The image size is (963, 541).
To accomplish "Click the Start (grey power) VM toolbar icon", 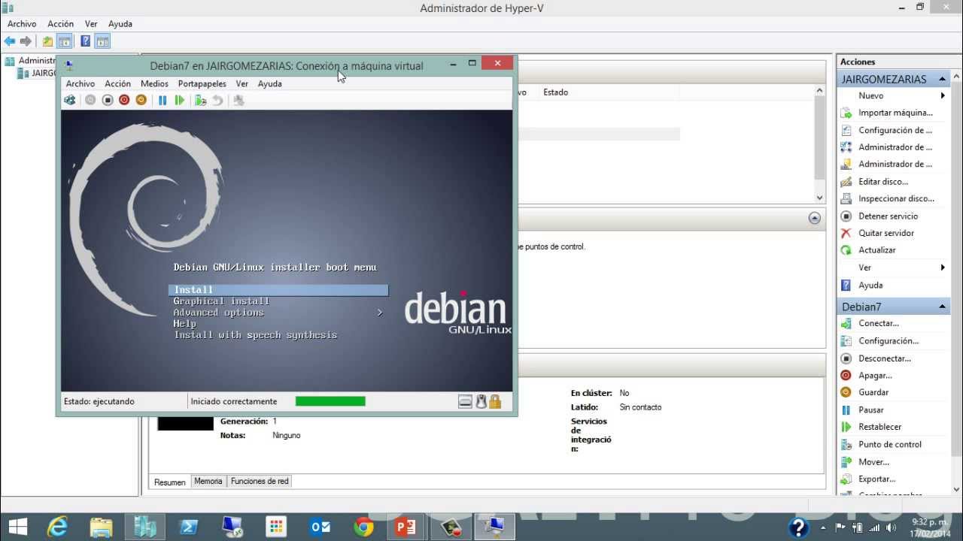I will [90, 100].
